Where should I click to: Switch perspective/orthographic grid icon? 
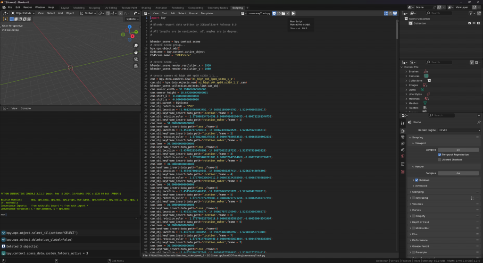136,66
